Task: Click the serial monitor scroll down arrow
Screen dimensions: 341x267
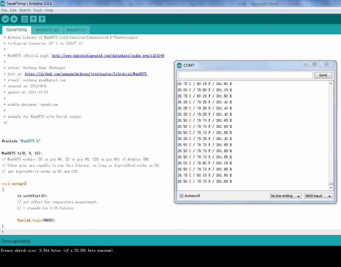Action: click(331, 188)
